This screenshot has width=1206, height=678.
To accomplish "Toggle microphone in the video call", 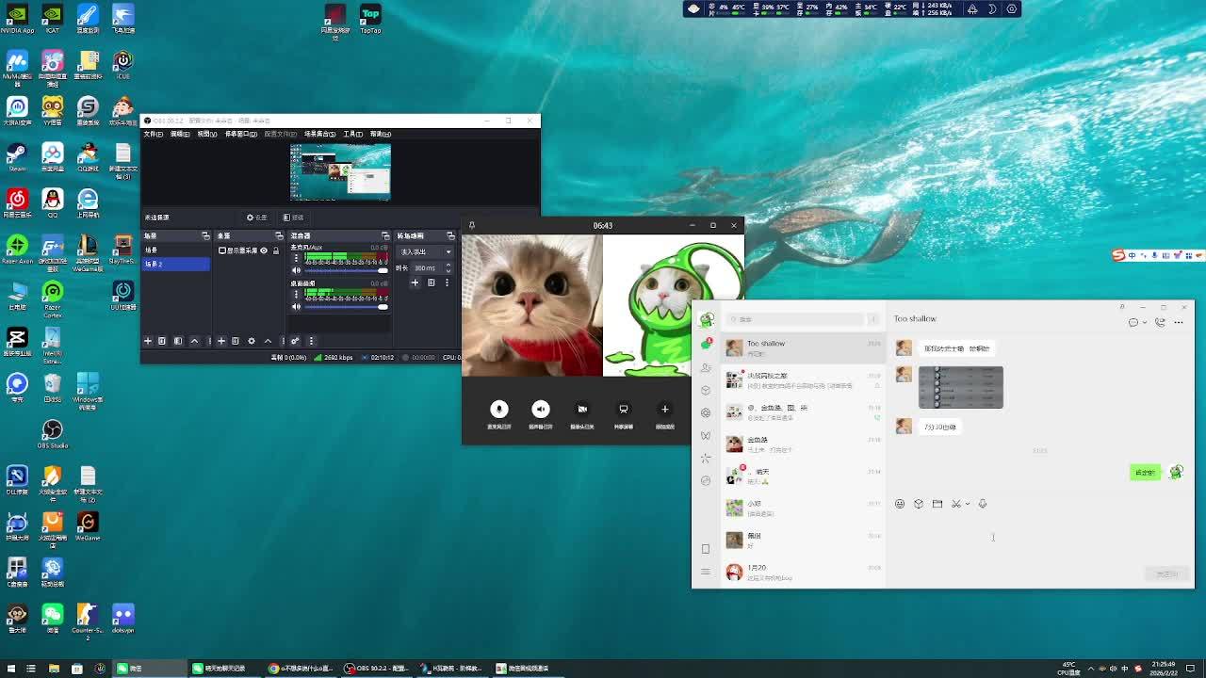I will (x=499, y=410).
